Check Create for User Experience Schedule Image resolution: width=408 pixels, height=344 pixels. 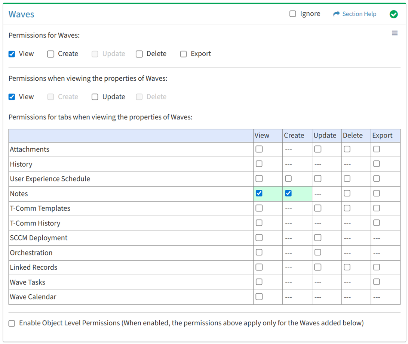(x=288, y=179)
